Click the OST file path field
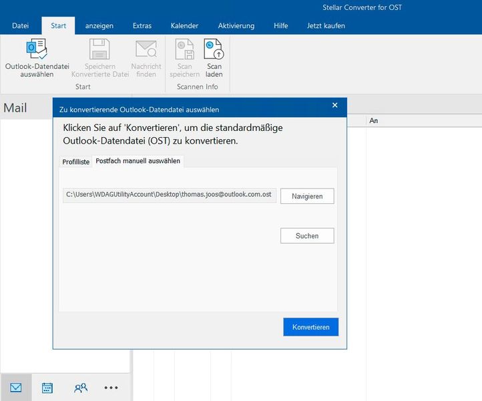Screen dimensions: 482x401 (x=170, y=195)
